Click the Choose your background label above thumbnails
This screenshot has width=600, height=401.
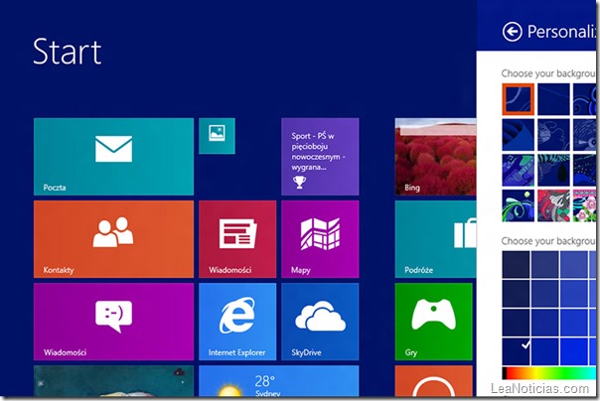coord(548,73)
